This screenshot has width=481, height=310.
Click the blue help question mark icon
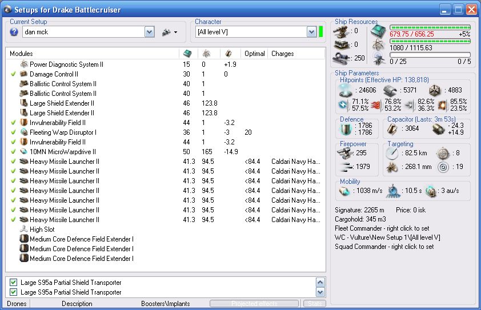tap(14, 32)
